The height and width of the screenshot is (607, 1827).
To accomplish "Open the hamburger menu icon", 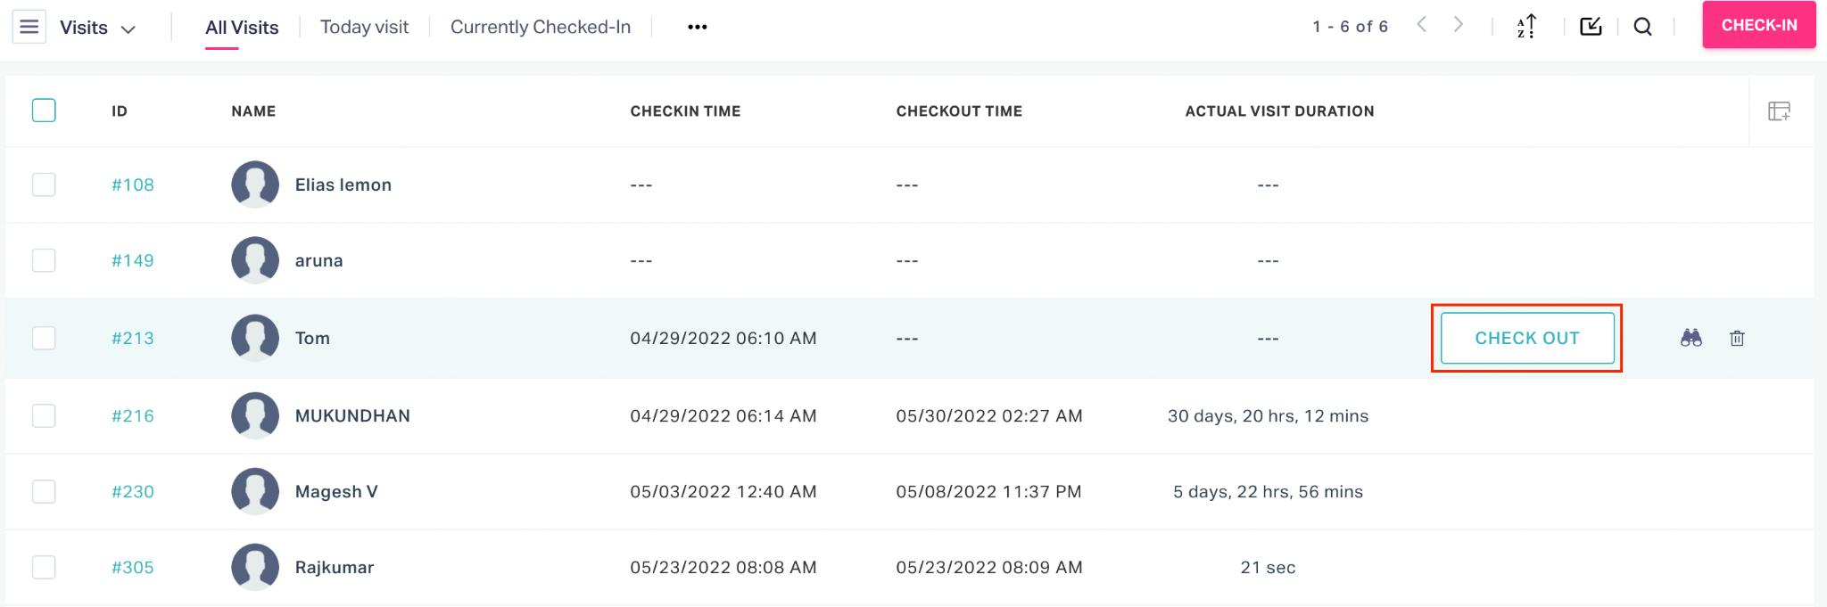I will pos(29,27).
